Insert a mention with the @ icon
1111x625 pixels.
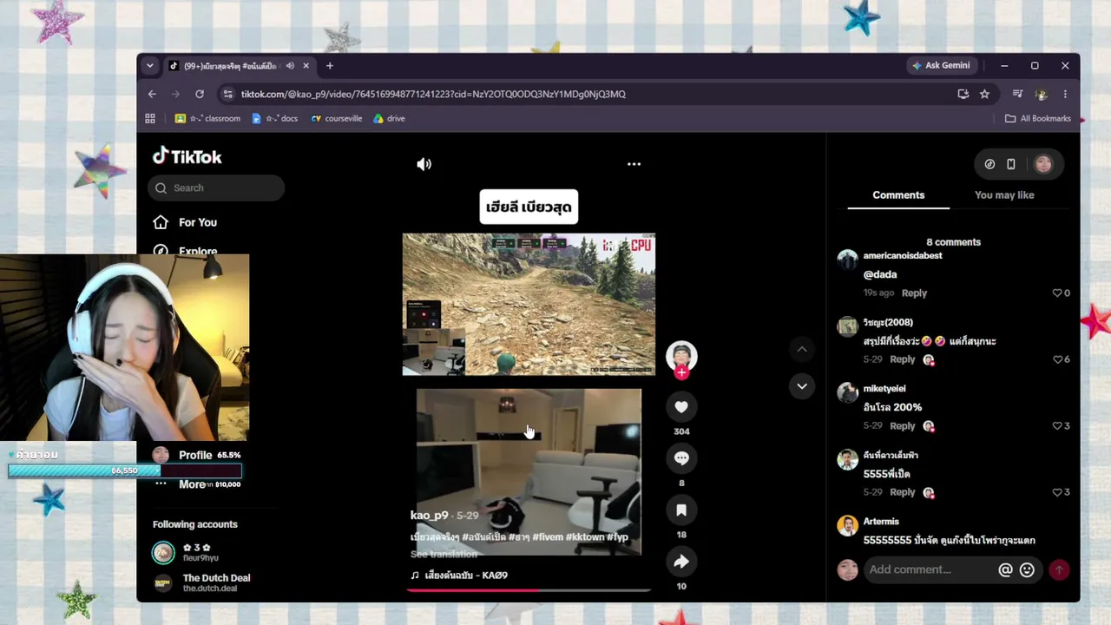[1005, 569]
